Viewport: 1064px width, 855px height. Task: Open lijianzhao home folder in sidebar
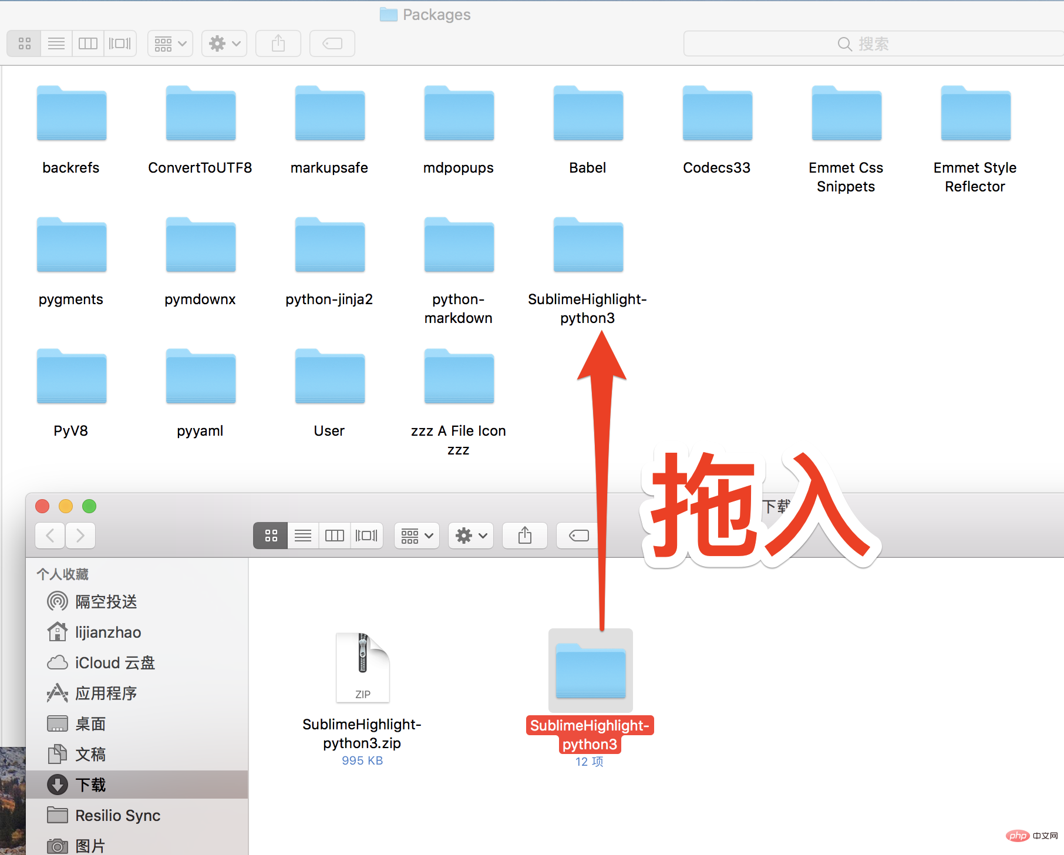pos(137,632)
